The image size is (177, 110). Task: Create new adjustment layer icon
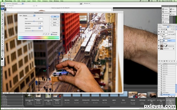[x=167, y=61]
